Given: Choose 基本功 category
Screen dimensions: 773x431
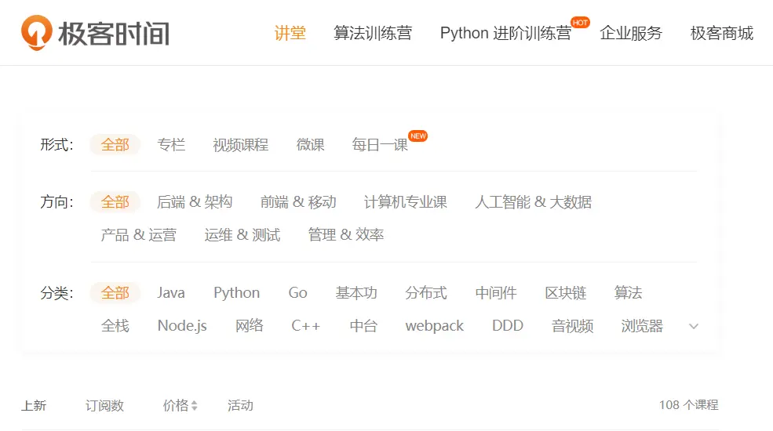Looking at the screenshot, I should [356, 293].
